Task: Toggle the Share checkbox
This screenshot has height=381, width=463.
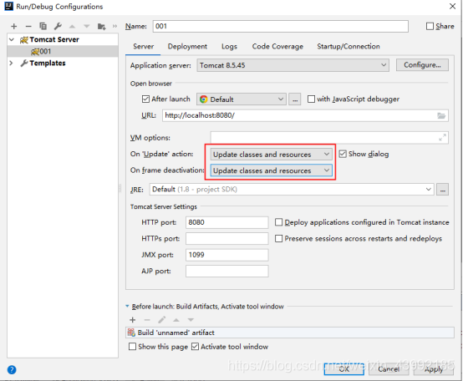Action: click(430, 26)
